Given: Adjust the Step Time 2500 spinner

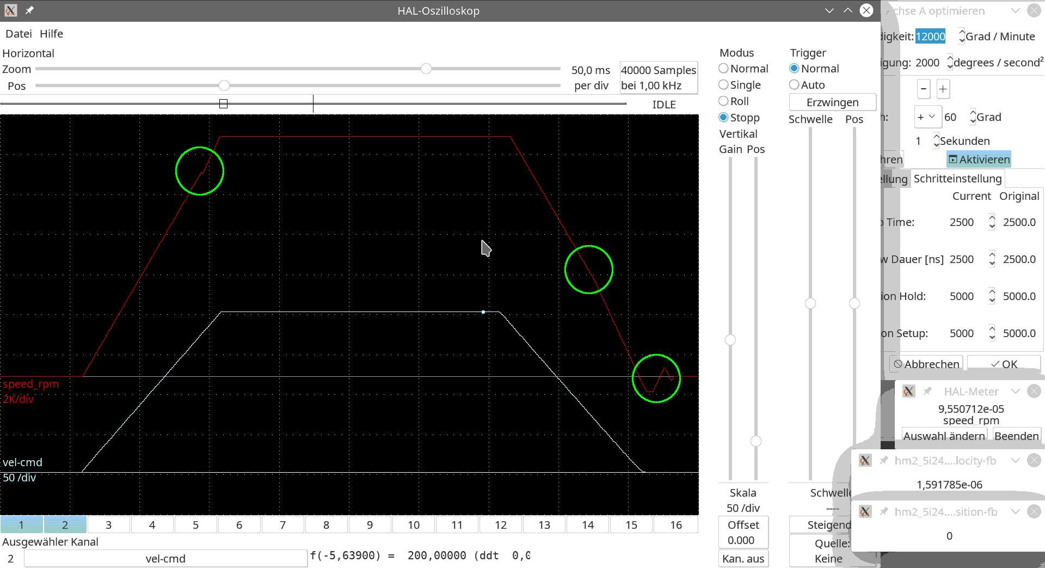Looking at the screenshot, I should 992,222.
